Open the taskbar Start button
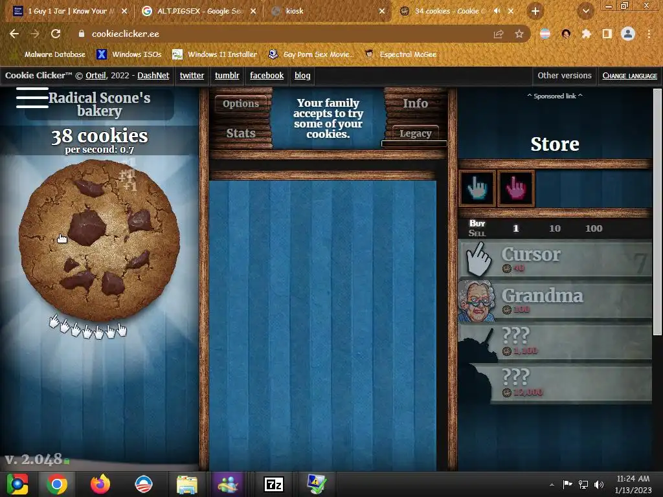This screenshot has height=497, width=663. [x=17, y=484]
